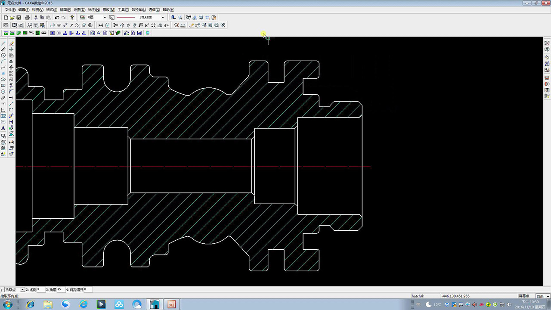Open the 标注(N) menu
Viewport: 551px width, 310px height.
coord(94,9)
